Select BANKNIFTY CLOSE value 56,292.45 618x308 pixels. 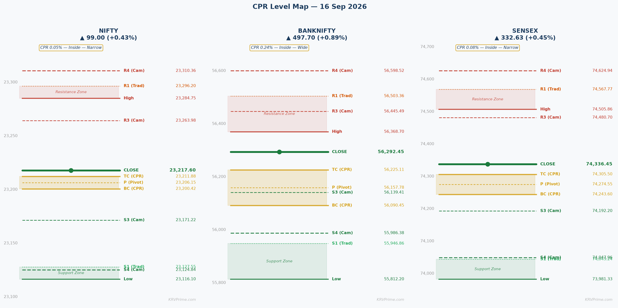click(391, 152)
